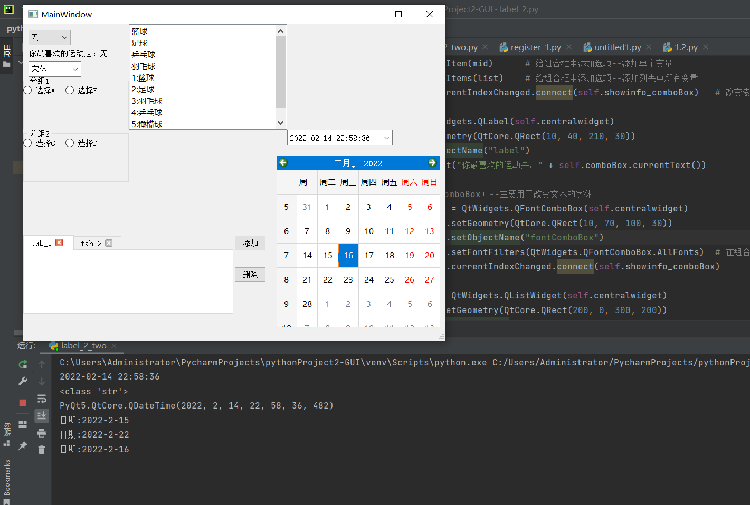Viewport: 750px width, 505px height.
Task: Expand the 无 sports combo box
Action: coord(49,37)
